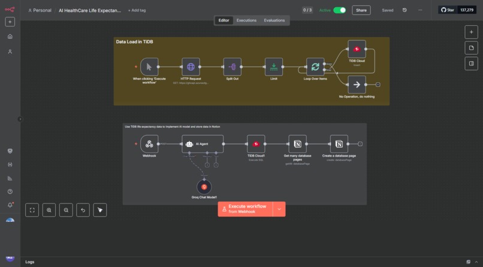Select the Split Out node
Viewport: 483px width, 267px height.
tap(233, 67)
